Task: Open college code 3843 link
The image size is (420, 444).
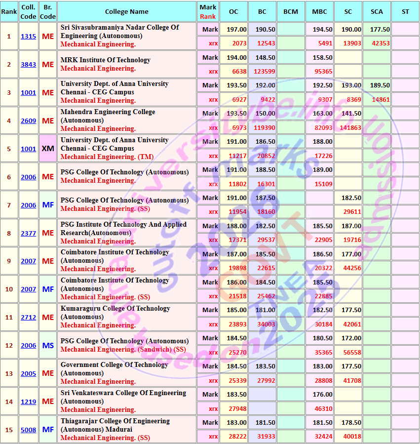Action: [28, 64]
